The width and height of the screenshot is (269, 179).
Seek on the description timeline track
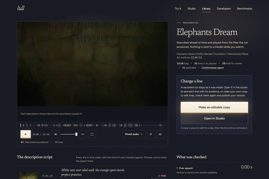click(92, 125)
